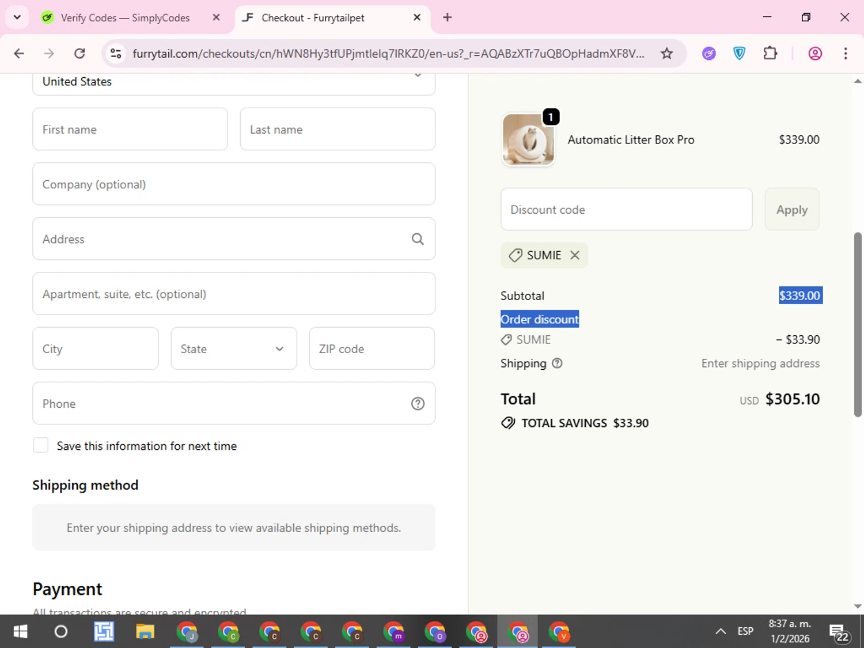Click the Automatic Litter Box Pro thumbnail
864x648 pixels.
528,139
